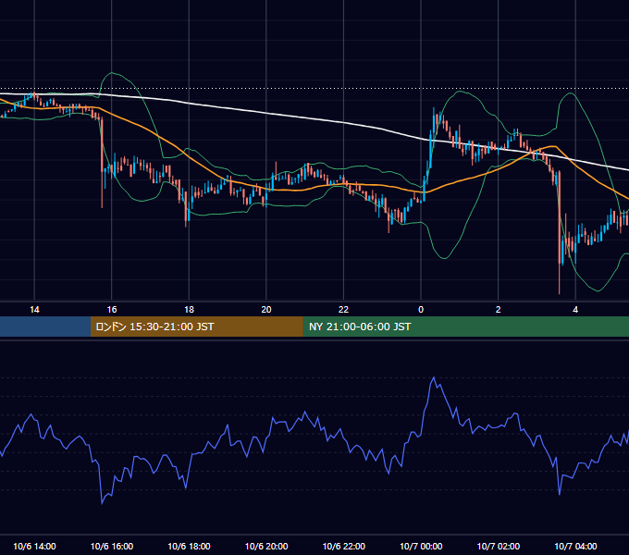Click the 10/6 20:00 time label

coord(266,546)
